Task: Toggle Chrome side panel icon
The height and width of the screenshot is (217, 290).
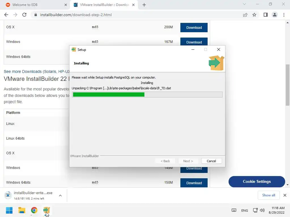Action: pos(266,15)
